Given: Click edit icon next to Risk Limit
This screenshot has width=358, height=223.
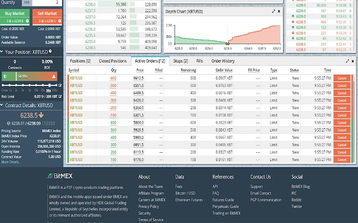Looking at the screenshot, I should tap(60, 96).
